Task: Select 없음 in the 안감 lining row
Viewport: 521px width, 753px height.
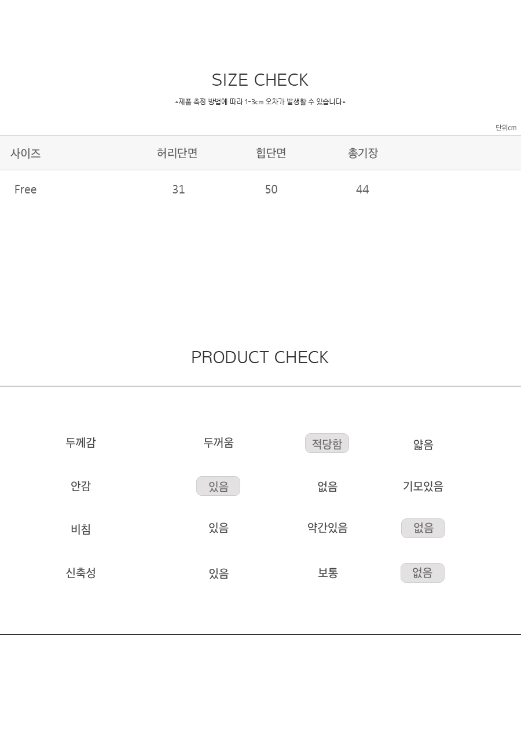Action: coord(328,487)
